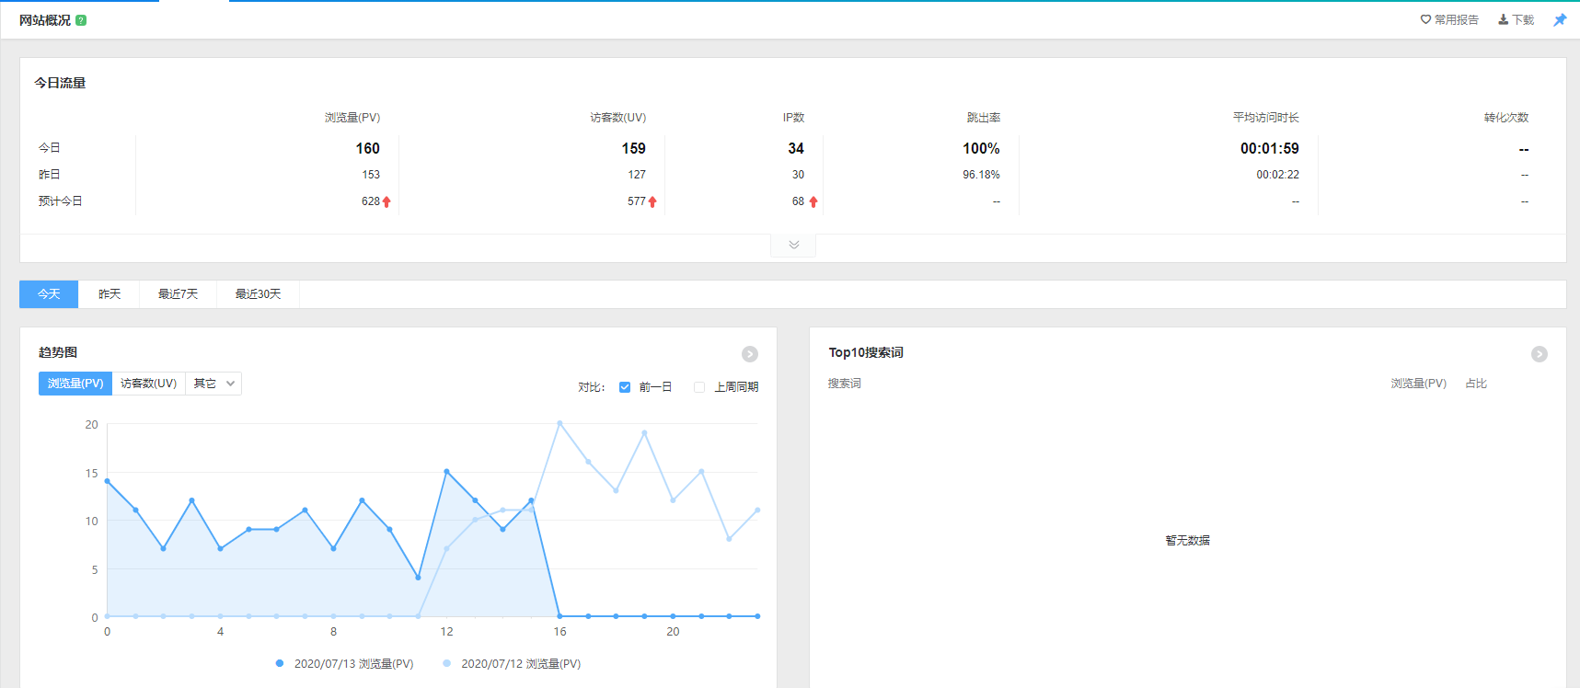
Task: Click the 暂无数据 message
Action: [x=1188, y=541]
